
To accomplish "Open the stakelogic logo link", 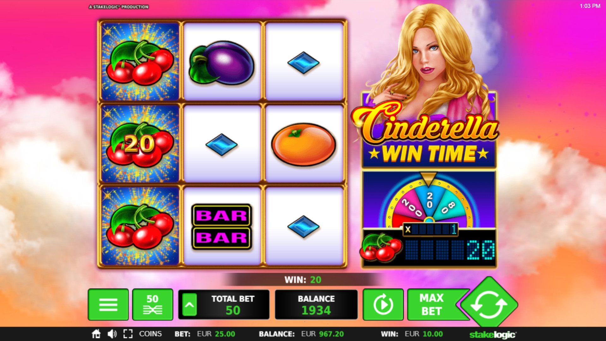I will 493,334.
